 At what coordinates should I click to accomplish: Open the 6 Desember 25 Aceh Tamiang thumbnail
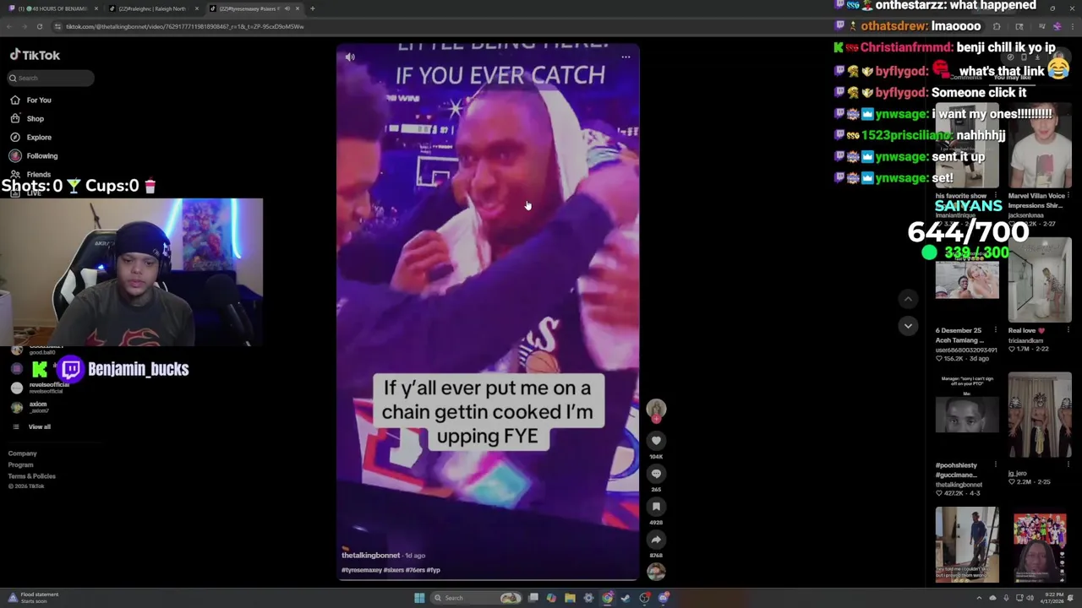click(x=967, y=280)
